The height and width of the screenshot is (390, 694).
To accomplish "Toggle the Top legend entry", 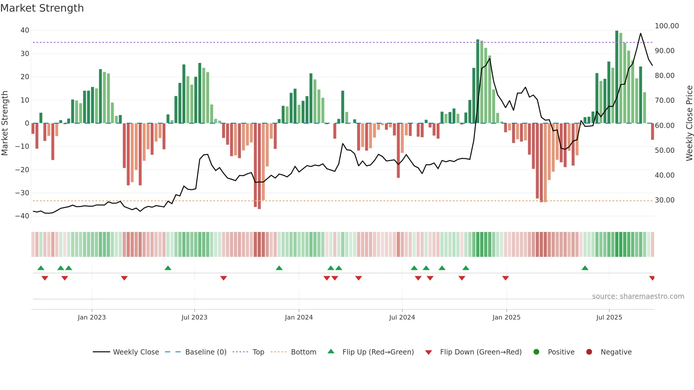I will pos(248,352).
